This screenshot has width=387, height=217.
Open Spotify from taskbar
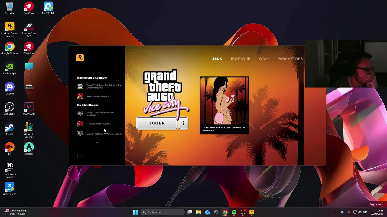tap(234, 212)
